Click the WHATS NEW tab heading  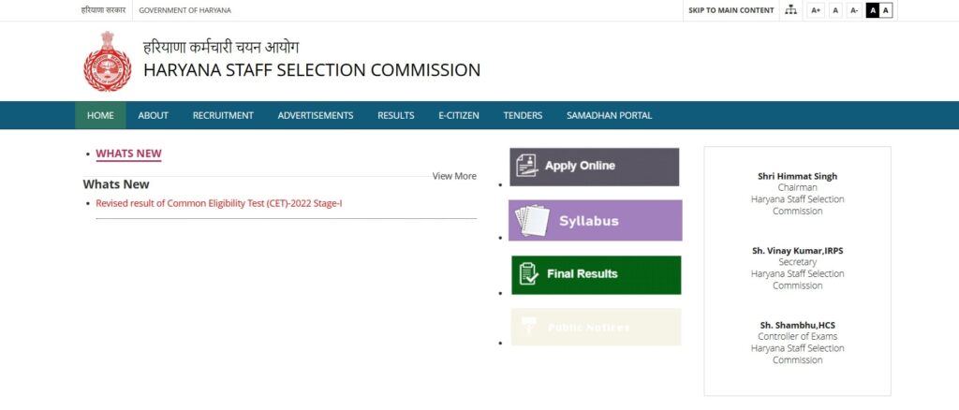point(128,154)
